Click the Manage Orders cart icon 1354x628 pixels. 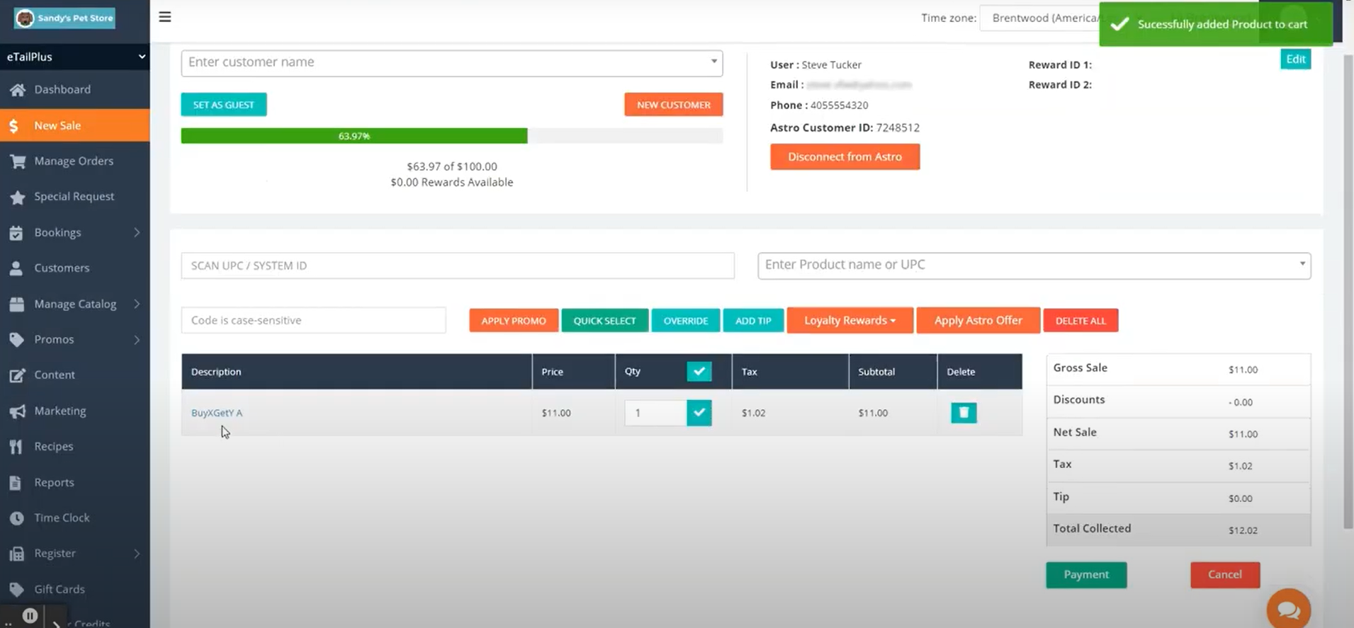point(18,161)
